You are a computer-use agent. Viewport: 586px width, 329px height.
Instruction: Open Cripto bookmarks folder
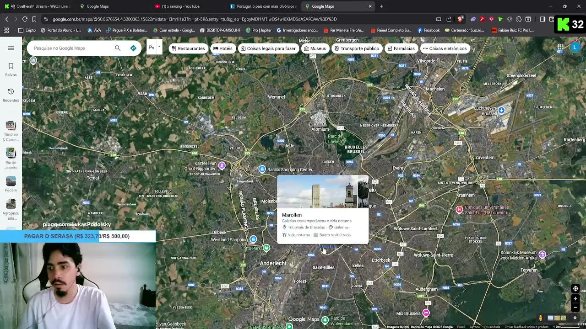(x=27, y=30)
